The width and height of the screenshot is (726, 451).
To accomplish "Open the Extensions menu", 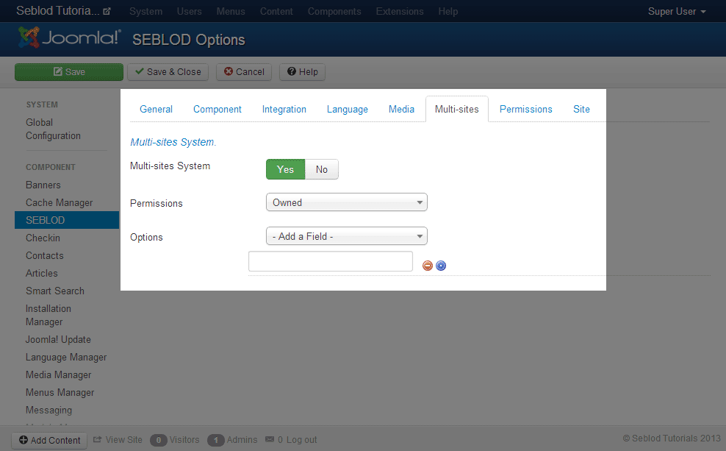I will click(400, 12).
